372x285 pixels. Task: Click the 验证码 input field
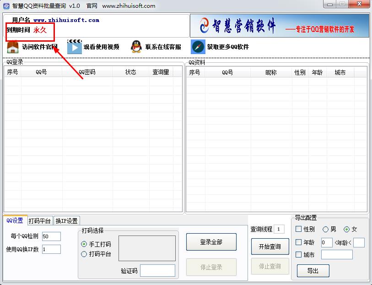tap(157, 271)
